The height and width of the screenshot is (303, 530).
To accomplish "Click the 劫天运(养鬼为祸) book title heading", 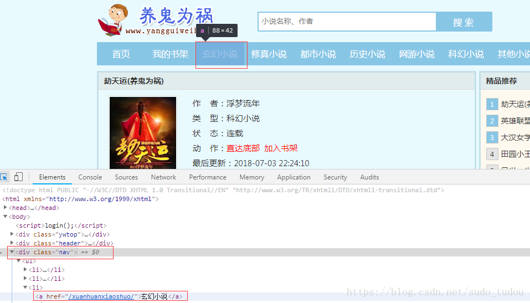I will [x=134, y=81].
